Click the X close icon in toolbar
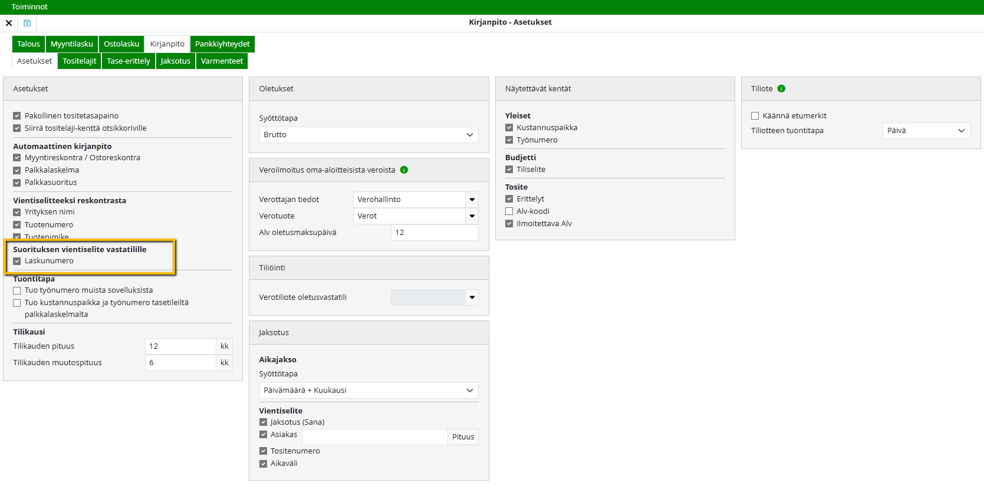This screenshot has height=493, width=984. 9,23
